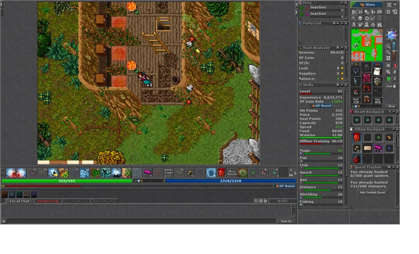Toggle the action bar lock icon
Image resolution: width=419 pixels, height=254 pixels.
(295, 173)
